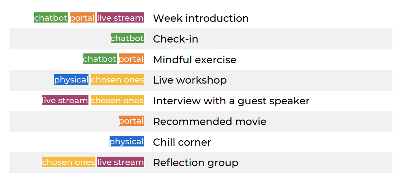Select the portal tag for Mindful exercise

click(131, 59)
